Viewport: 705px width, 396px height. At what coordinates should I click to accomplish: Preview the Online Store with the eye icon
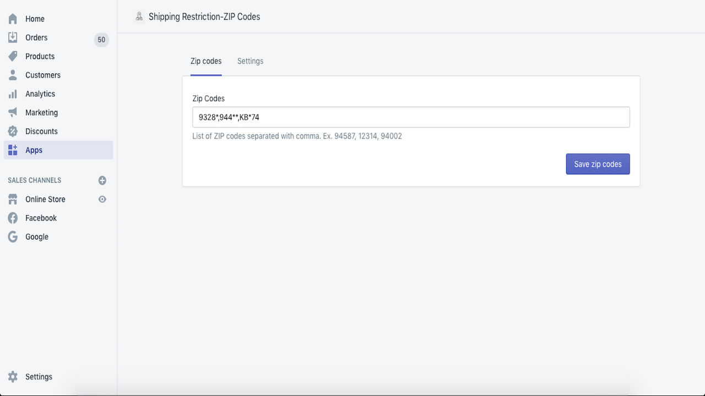pos(102,199)
